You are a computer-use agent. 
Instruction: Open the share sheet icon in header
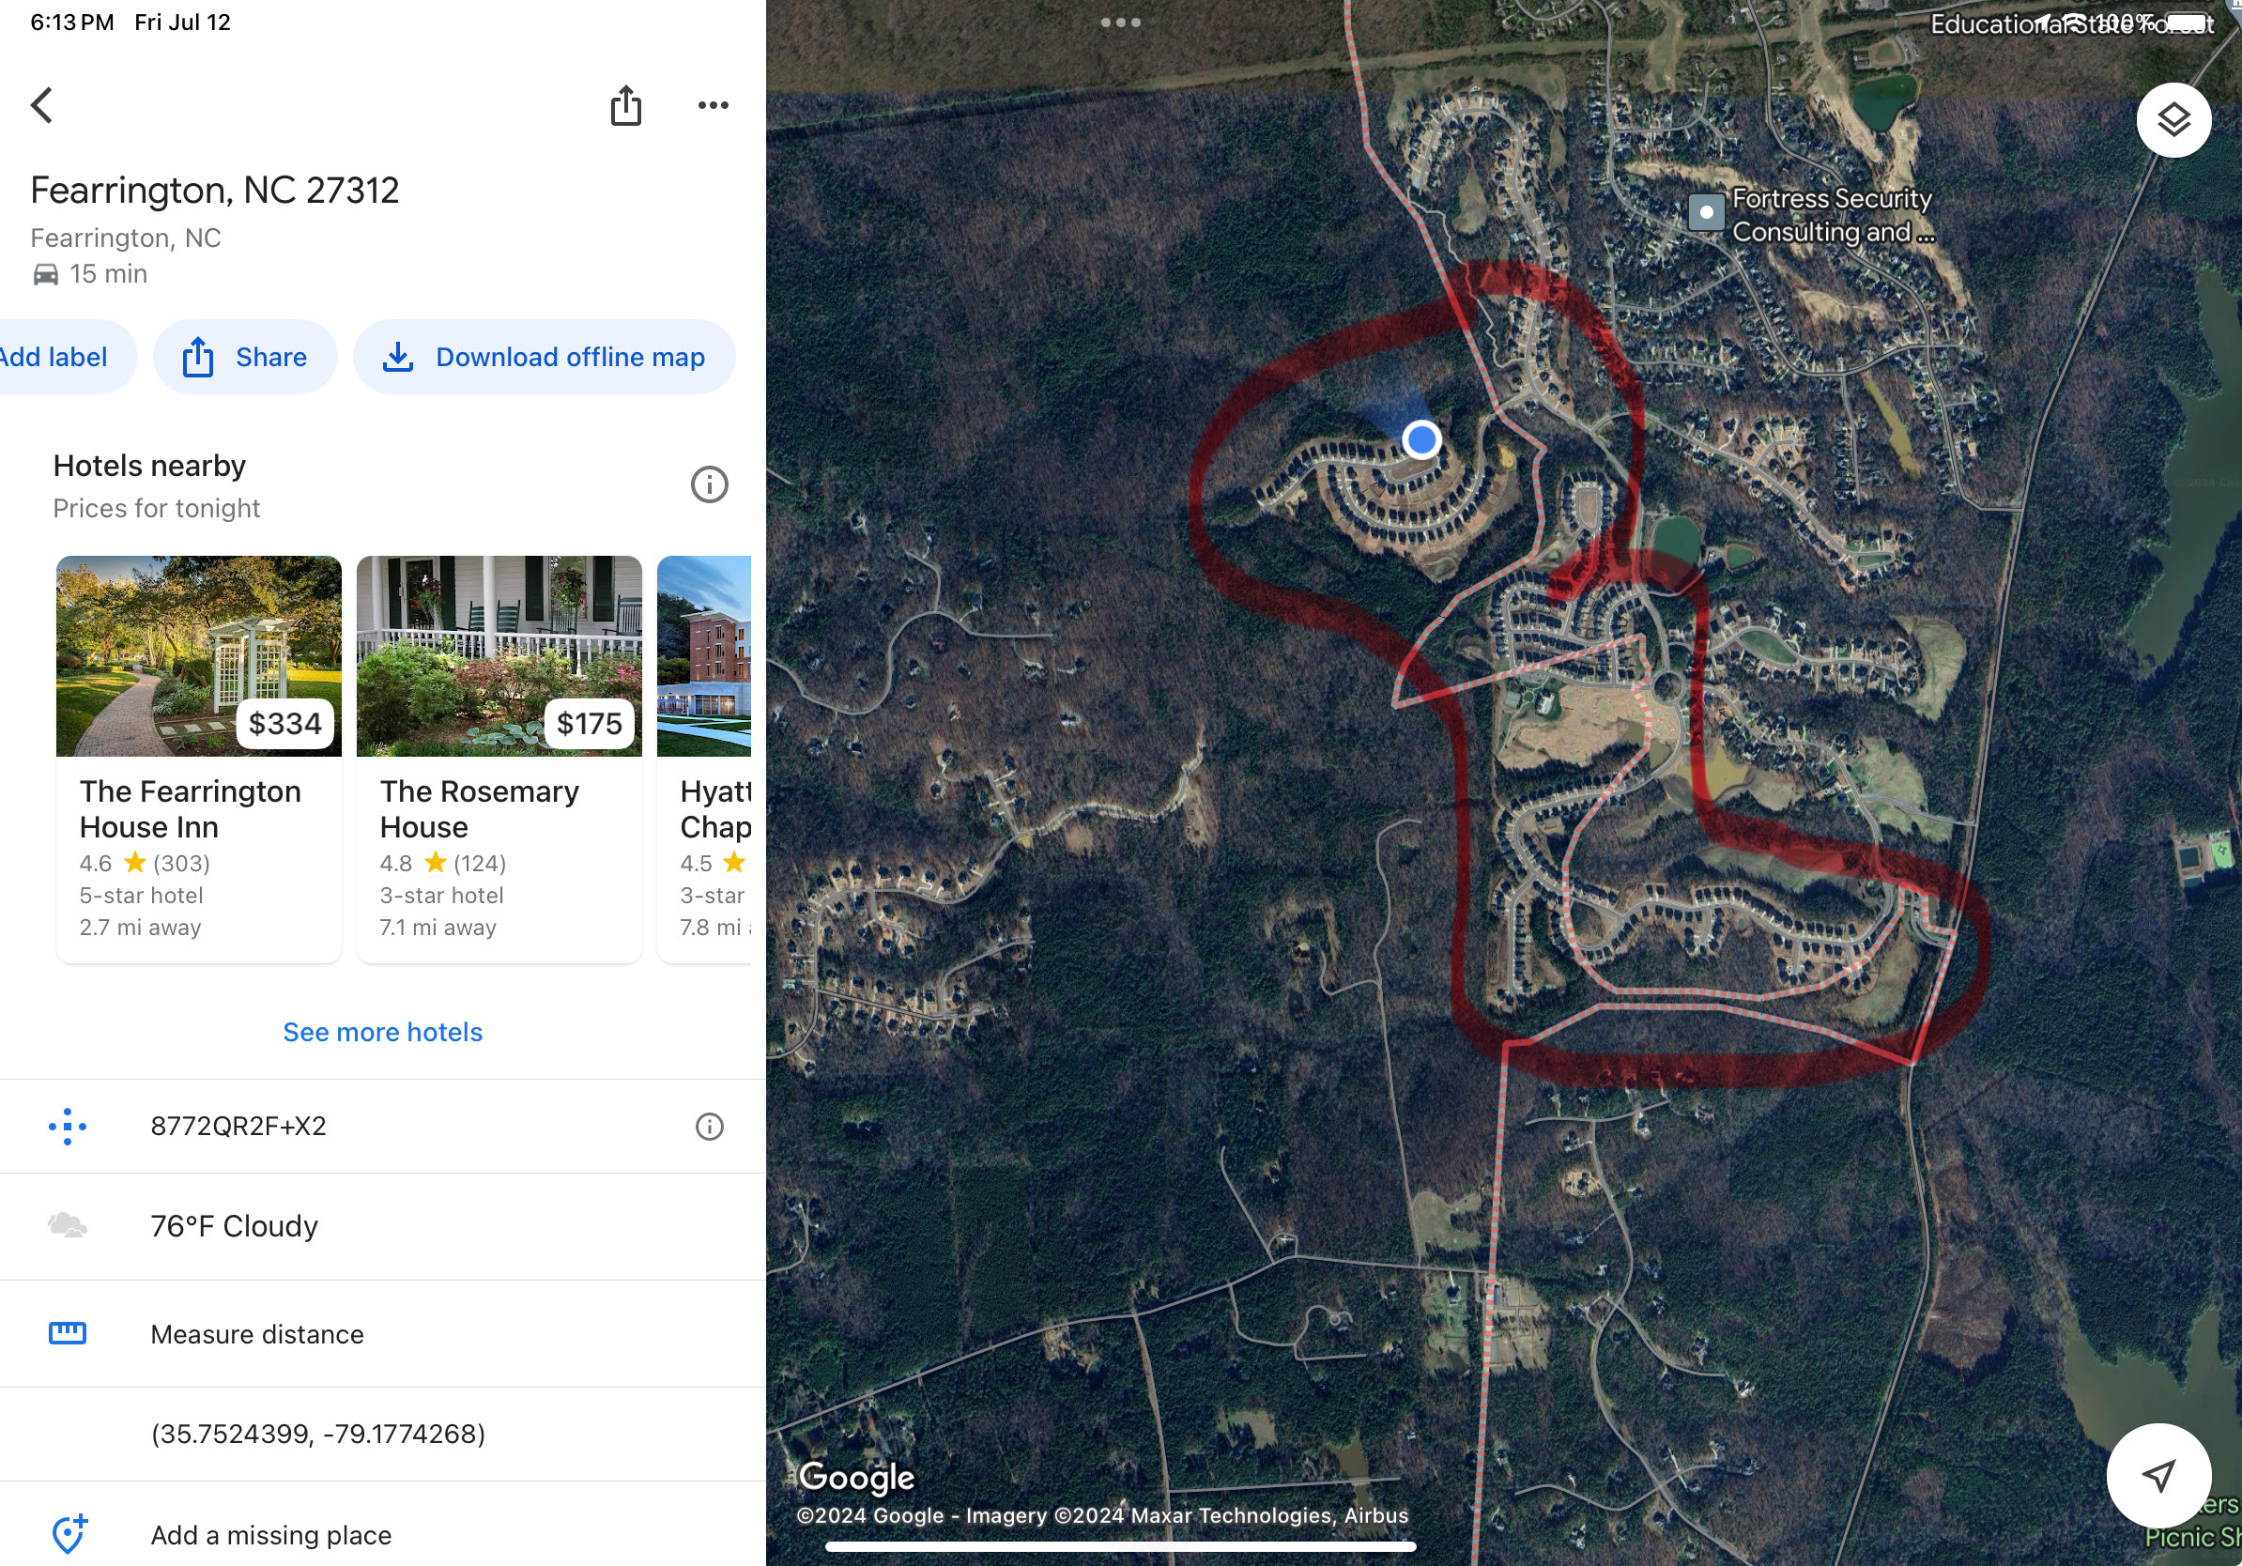point(626,104)
